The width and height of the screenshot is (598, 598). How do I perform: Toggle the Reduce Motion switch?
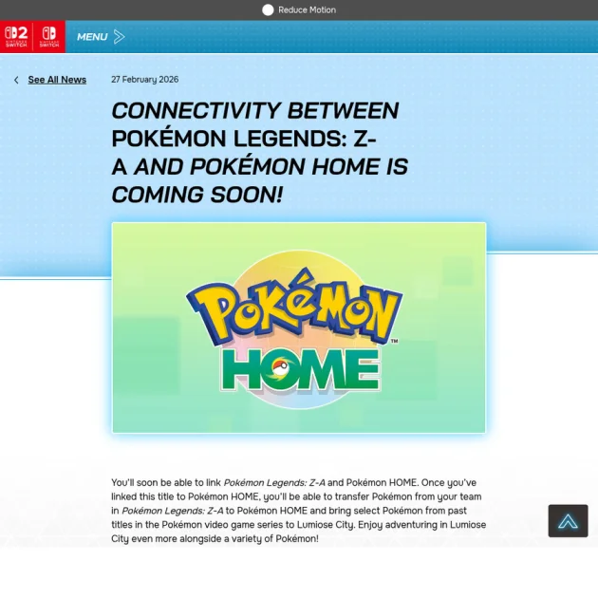[x=268, y=9]
